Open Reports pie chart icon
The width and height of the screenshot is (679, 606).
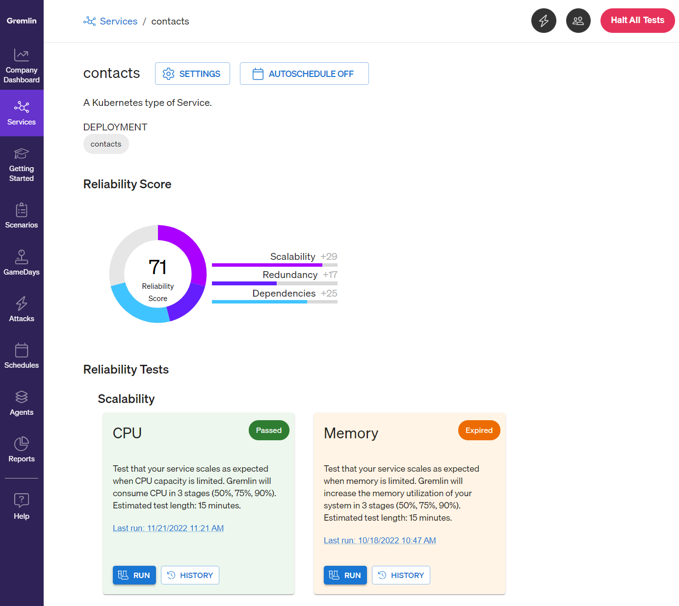(22, 444)
